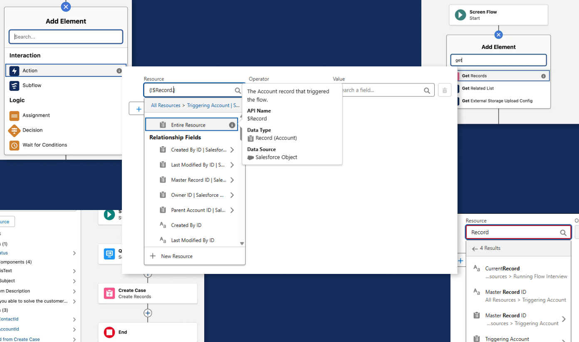Click the search icon in Value field
This screenshot has height=342, width=579.
427,90
